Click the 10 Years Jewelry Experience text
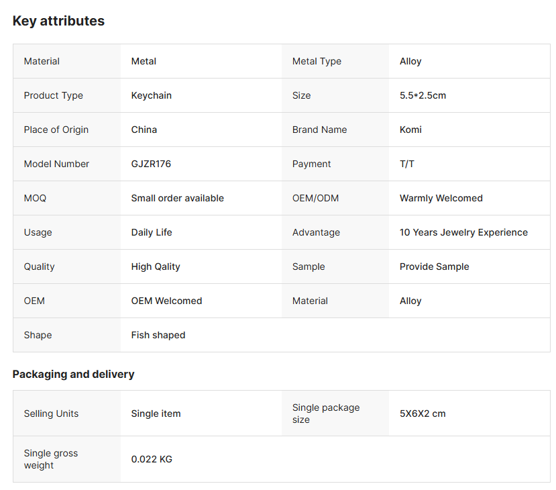 point(463,232)
